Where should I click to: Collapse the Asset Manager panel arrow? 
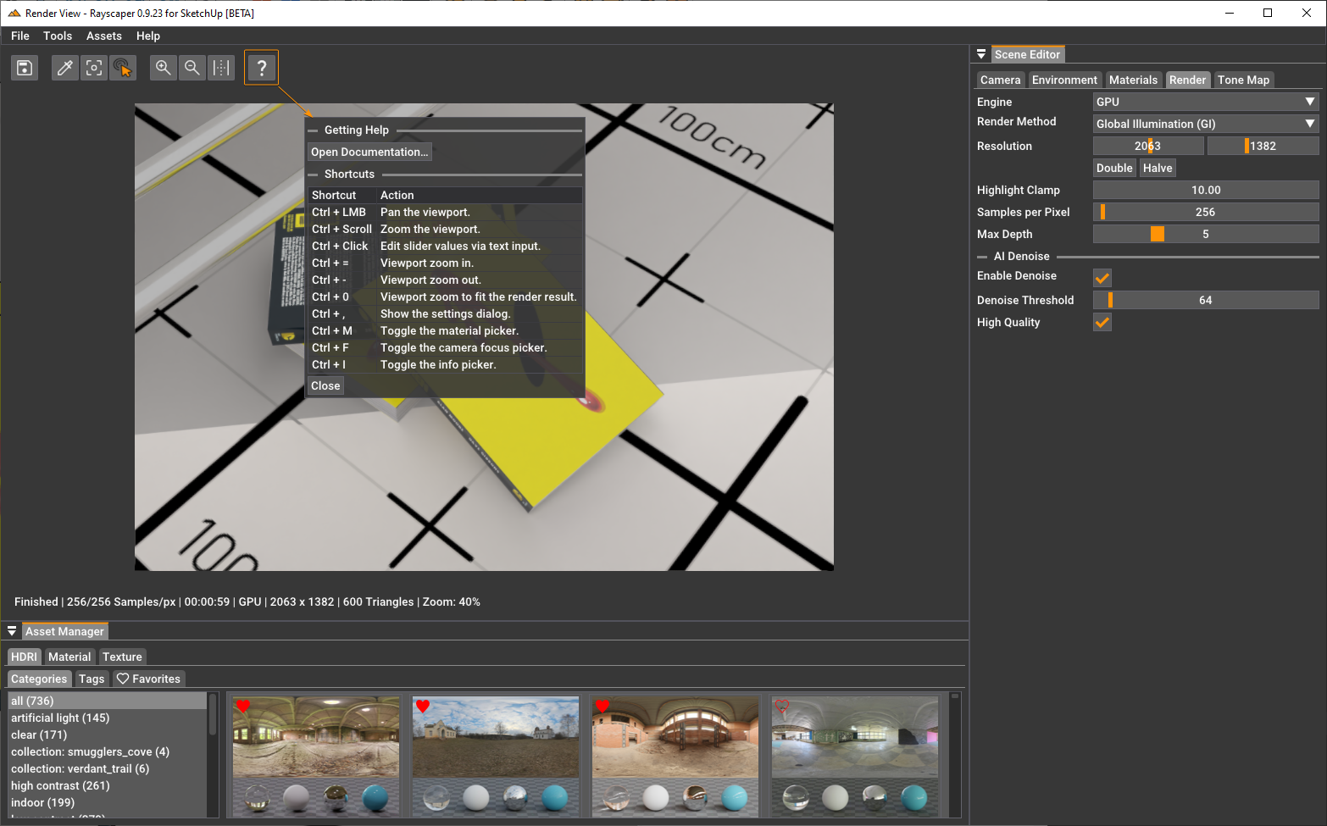point(12,631)
